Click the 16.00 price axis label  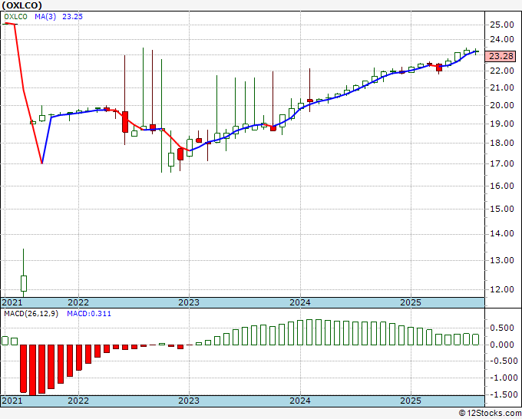pos(502,186)
